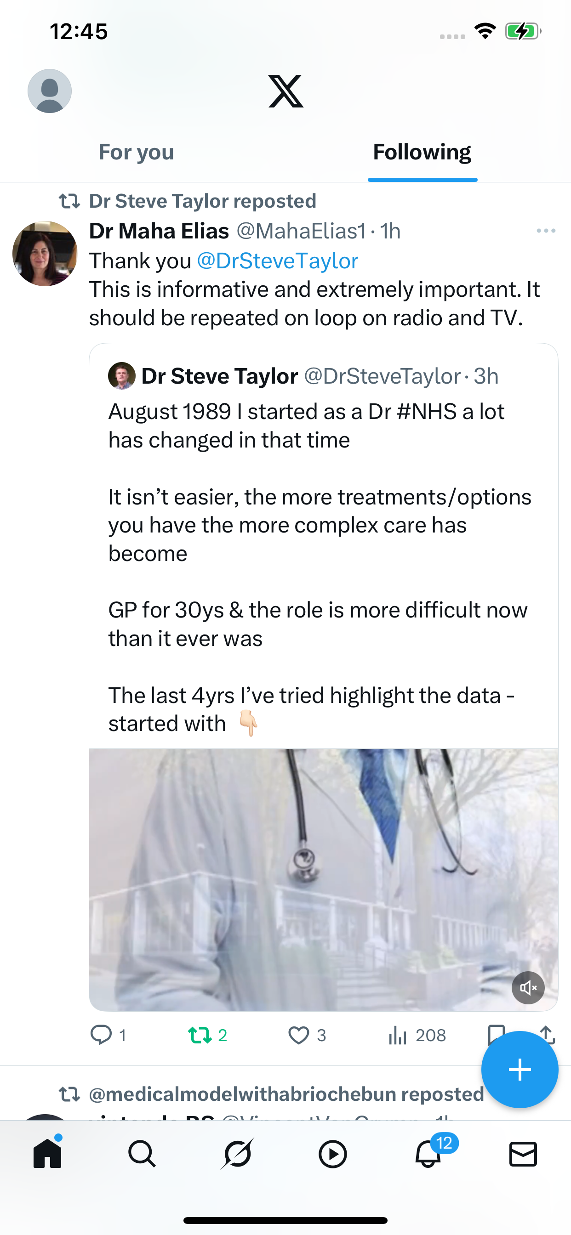Open Search from bottom navigation
This screenshot has width=571, height=1235.
tap(142, 1154)
